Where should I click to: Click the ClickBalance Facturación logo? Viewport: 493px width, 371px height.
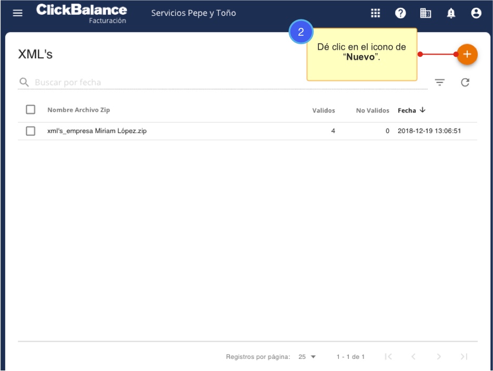tap(82, 14)
